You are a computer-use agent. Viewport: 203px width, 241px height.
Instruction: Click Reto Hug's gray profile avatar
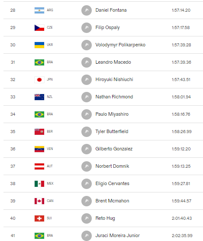point(87,218)
